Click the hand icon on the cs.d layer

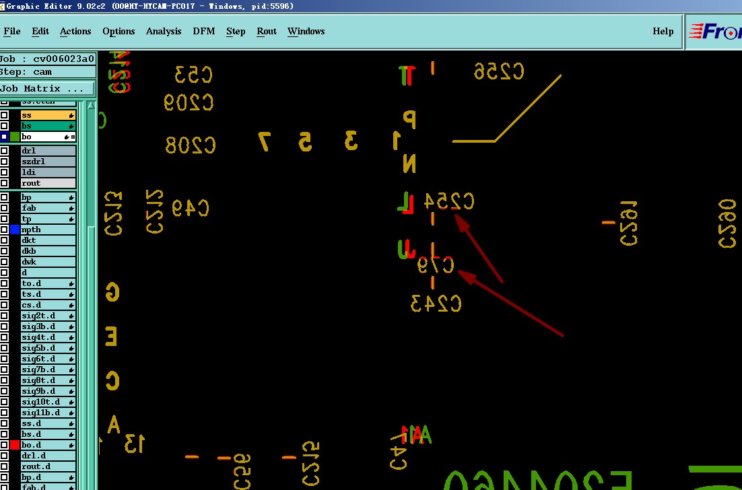point(71,305)
